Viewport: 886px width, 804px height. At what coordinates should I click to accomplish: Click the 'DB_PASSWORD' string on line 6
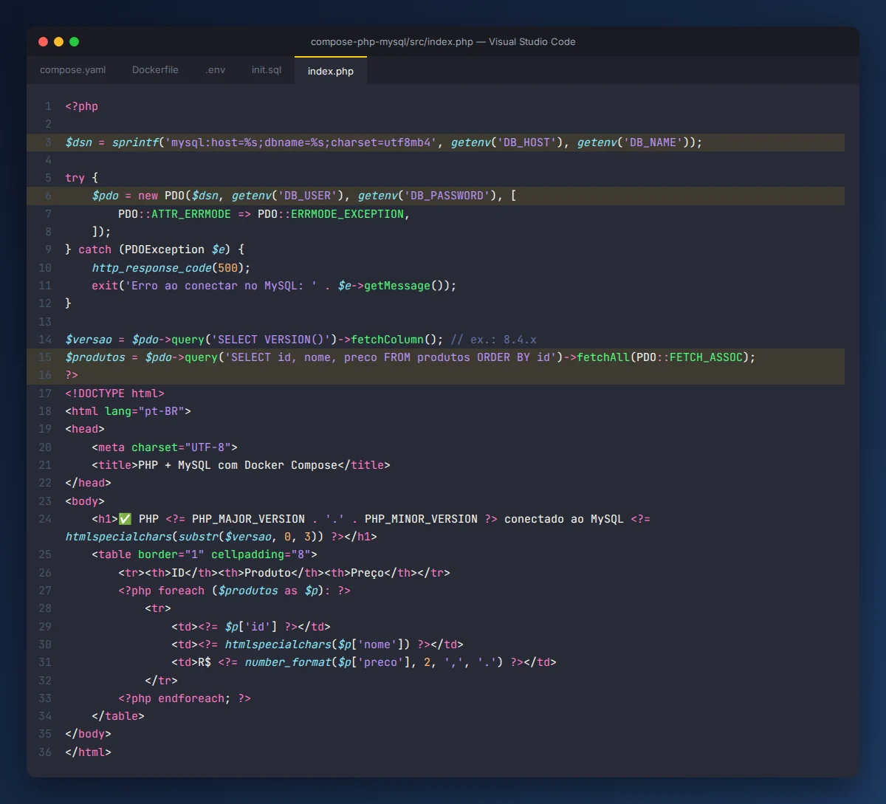click(x=447, y=196)
